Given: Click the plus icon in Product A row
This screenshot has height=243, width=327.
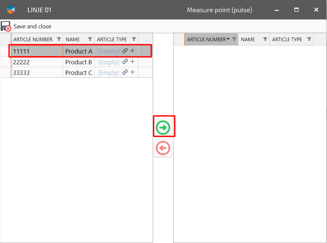Looking at the screenshot, I should coord(132,51).
